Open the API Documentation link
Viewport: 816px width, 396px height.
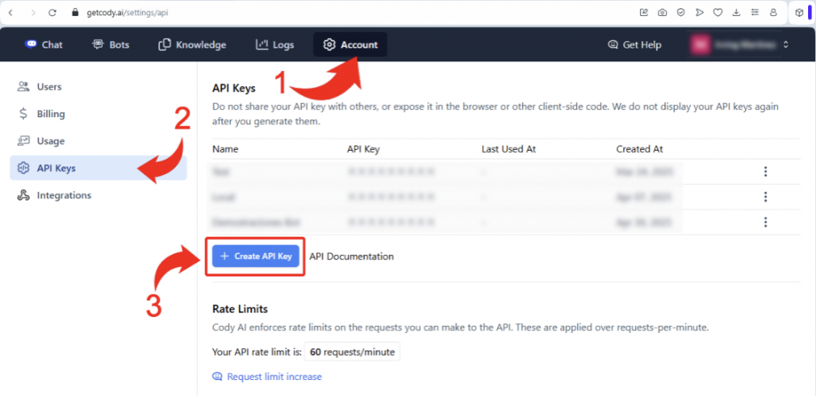click(x=351, y=257)
